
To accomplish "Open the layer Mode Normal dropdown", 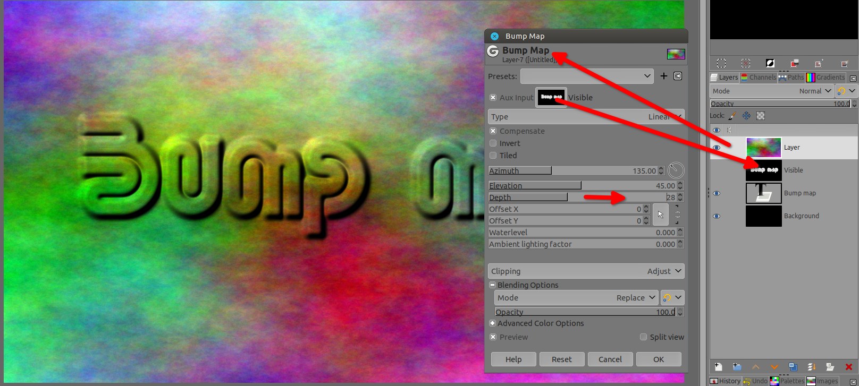I will pyautogui.click(x=772, y=91).
